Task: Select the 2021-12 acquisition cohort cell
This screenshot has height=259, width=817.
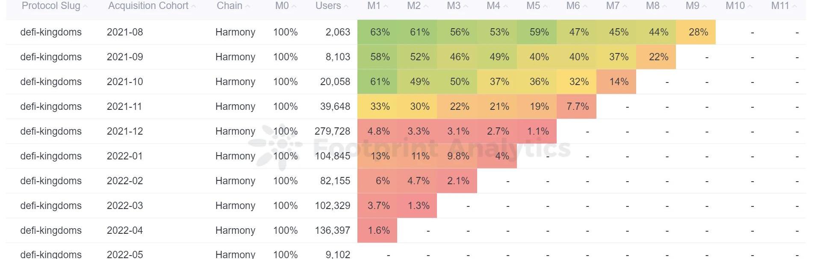Action: point(125,131)
